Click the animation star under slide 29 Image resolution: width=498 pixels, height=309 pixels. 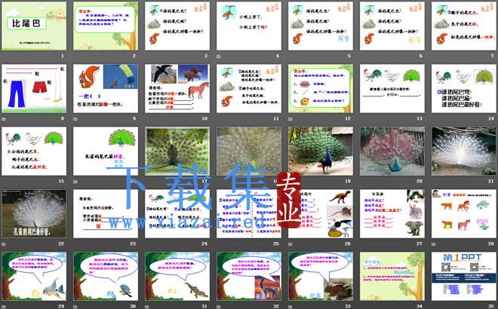[4, 307]
